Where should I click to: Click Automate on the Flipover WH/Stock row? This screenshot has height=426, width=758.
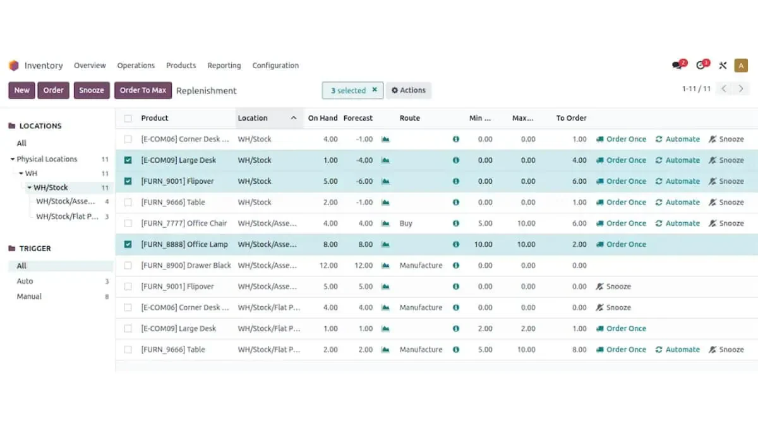tap(678, 181)
